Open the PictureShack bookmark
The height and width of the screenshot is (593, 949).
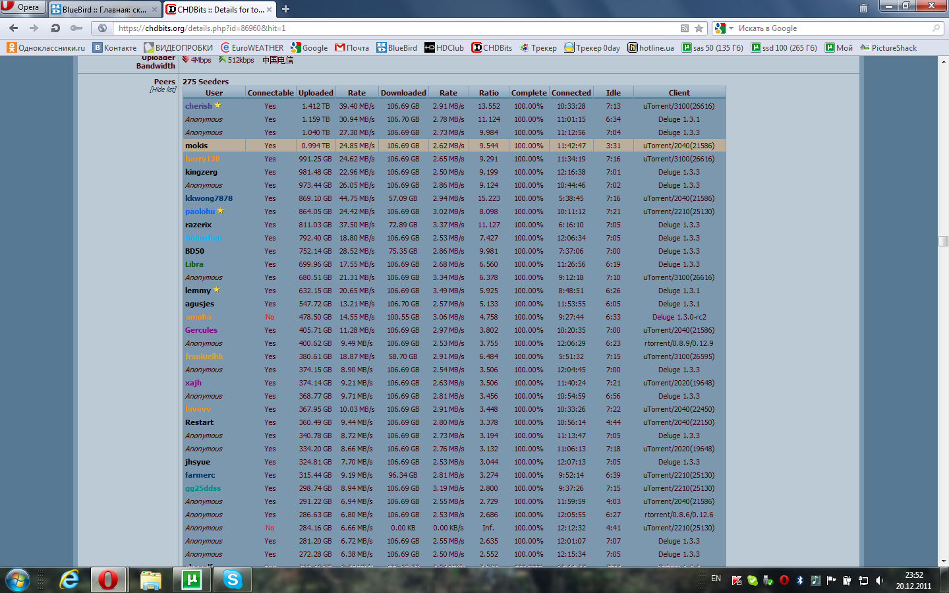coord(888,47)
